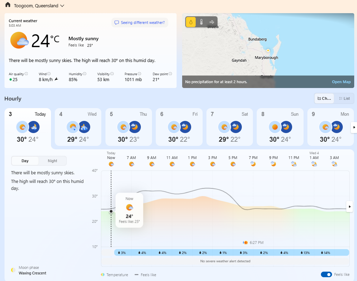This screenshot has height=281, width=357.
Task: Open Map link on the radar preview
Action: pyautogui.click(x=341, y=82)
